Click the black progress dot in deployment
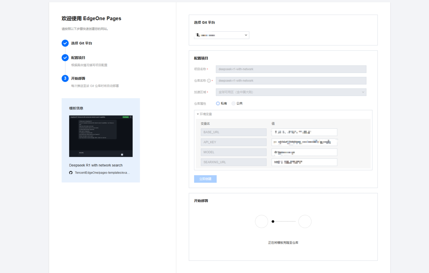Screen dimensions: 429x273 tap(273, 221)
